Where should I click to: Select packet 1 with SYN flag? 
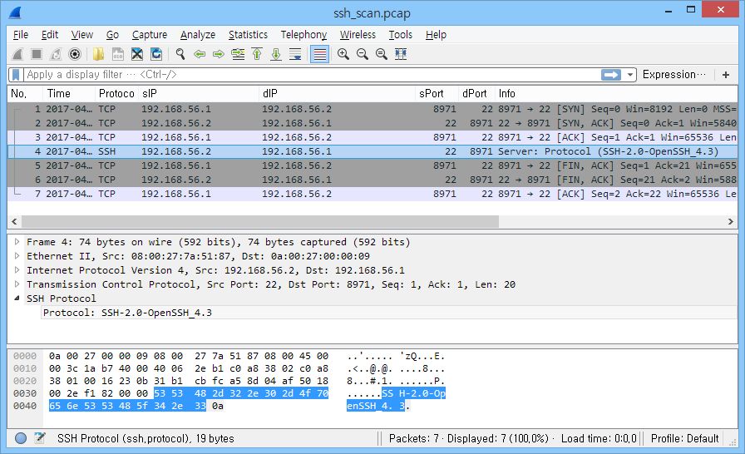pos(372,109)
